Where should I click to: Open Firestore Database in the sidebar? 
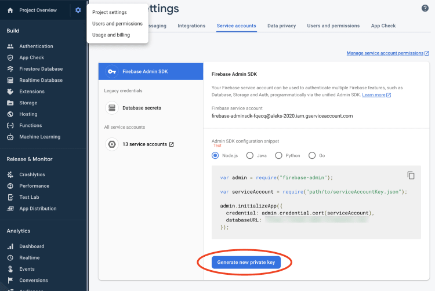click(x=41, y=69)
